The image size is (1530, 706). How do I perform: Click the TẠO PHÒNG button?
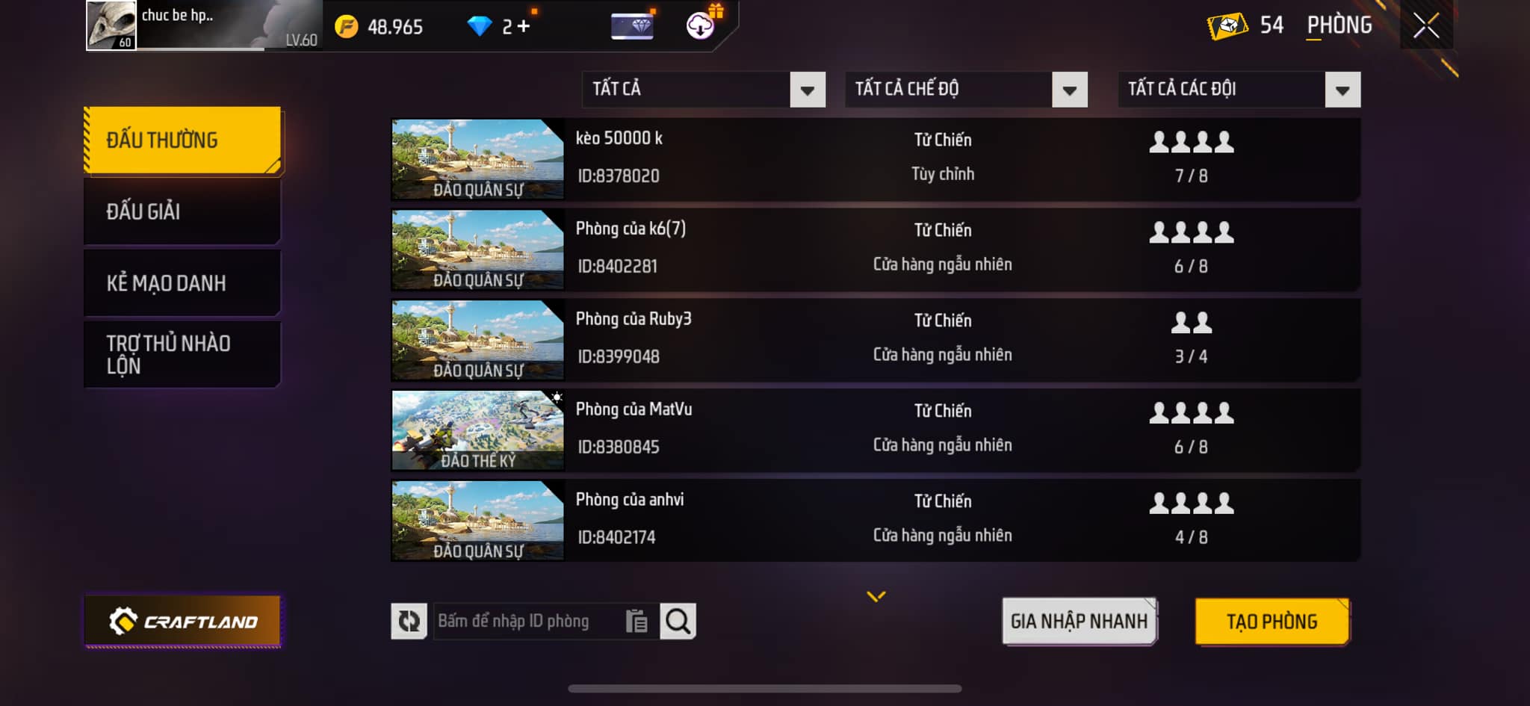[x=1272, y=621]
